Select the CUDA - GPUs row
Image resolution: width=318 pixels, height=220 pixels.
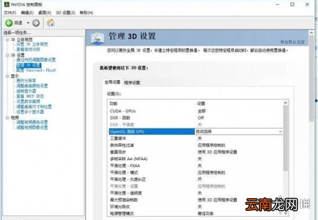[195, 111]
